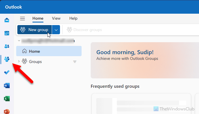Screen dimensions: 199x114
Task: Open the Help tab
Action: point(73,19)
